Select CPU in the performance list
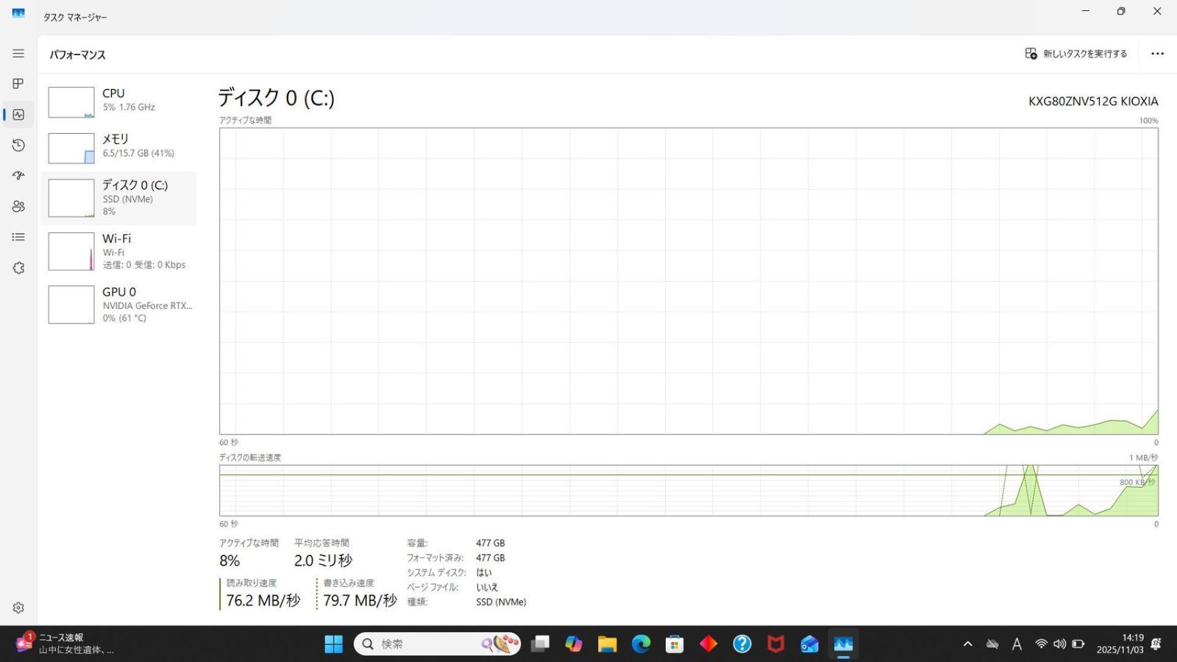Screen dimensions: 1177x662 118,102
